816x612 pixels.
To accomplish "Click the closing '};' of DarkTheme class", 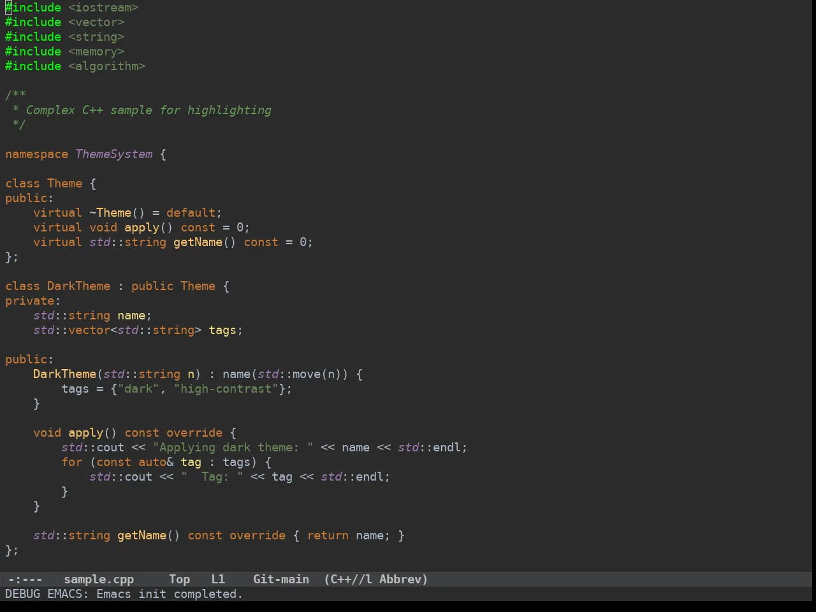I will click(12, 550).
